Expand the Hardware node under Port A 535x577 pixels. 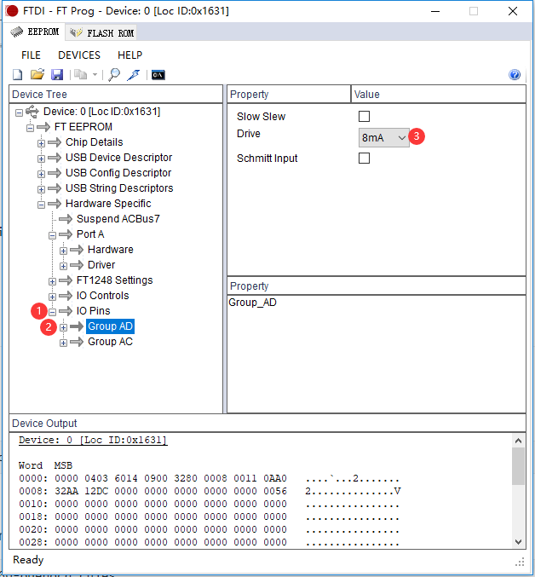(63, 251)
